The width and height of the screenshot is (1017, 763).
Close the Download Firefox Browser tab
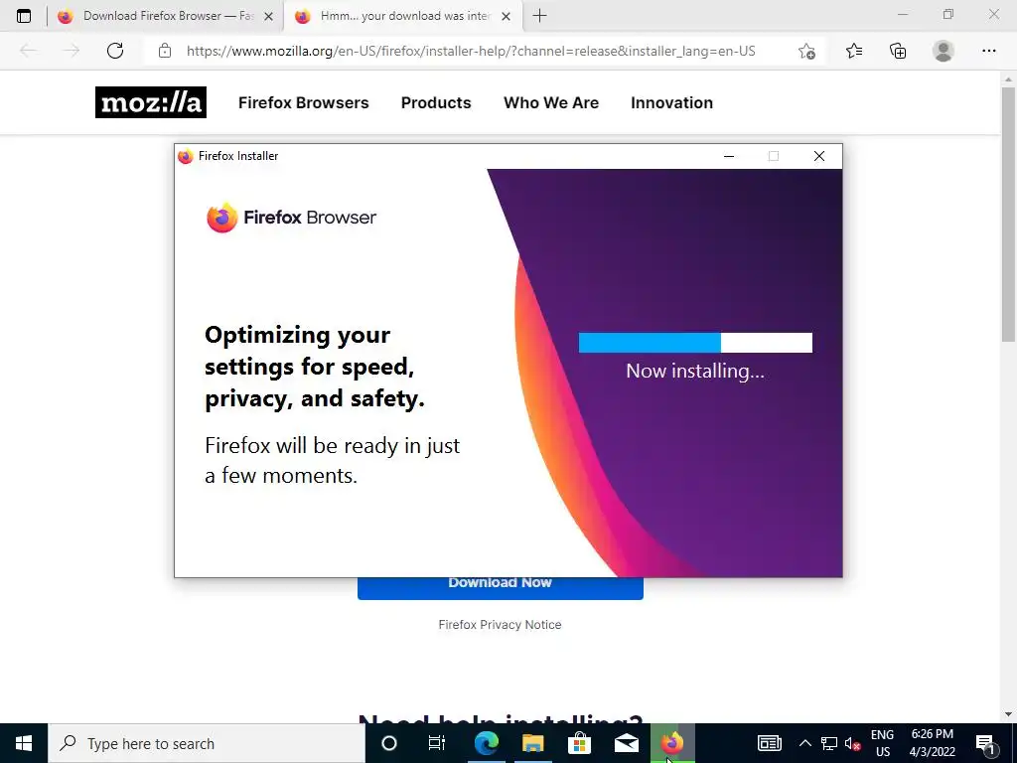point(268,17)
